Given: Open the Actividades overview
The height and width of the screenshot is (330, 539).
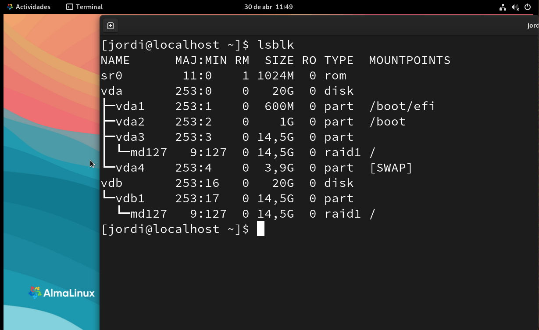Looking at the screenshot, I should [x=29, y=7].
